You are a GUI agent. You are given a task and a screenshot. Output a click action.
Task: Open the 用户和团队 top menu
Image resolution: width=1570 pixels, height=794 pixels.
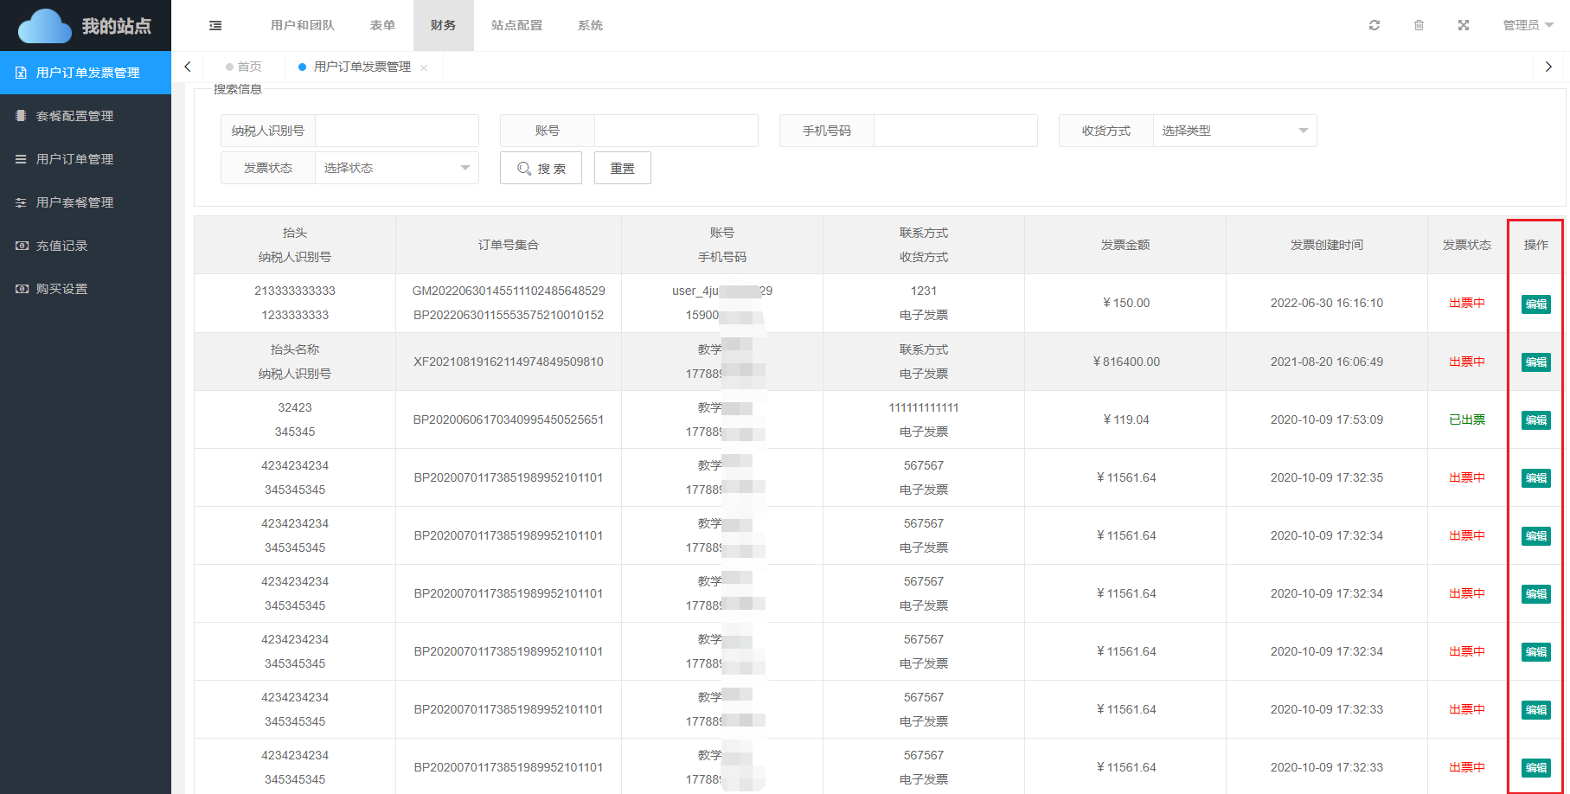pos(302,25)
